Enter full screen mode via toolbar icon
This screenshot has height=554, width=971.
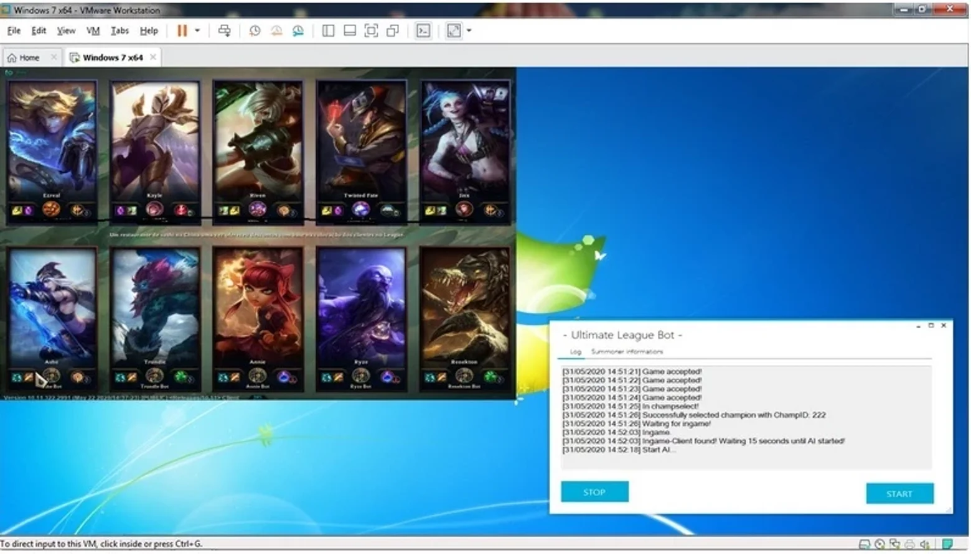[371, 30]
